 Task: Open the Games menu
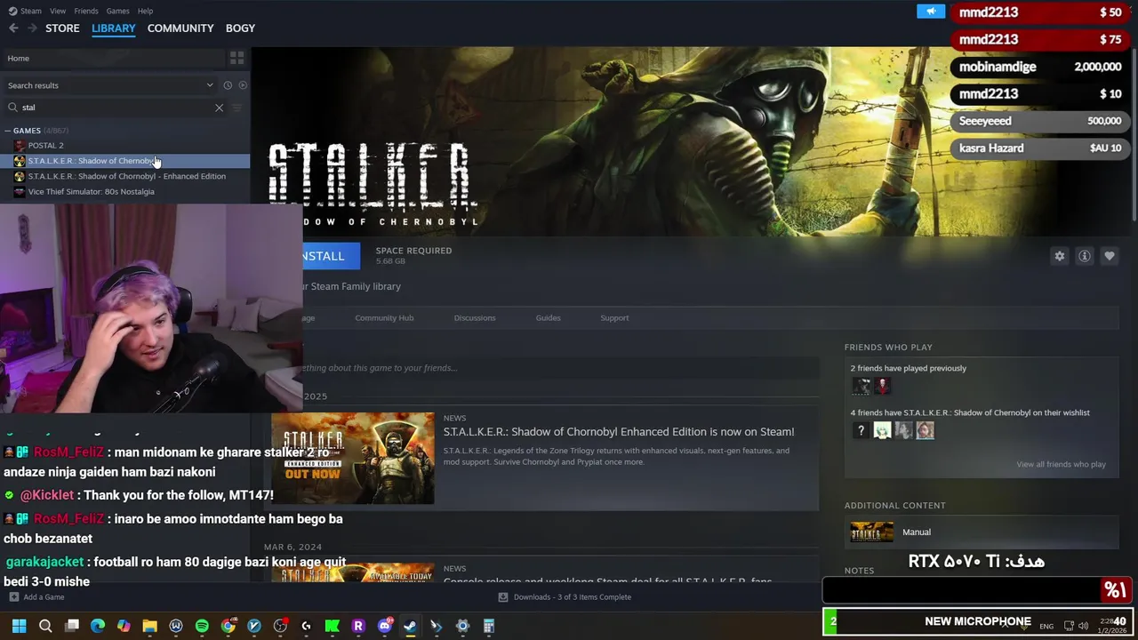(x=117, y=11)
